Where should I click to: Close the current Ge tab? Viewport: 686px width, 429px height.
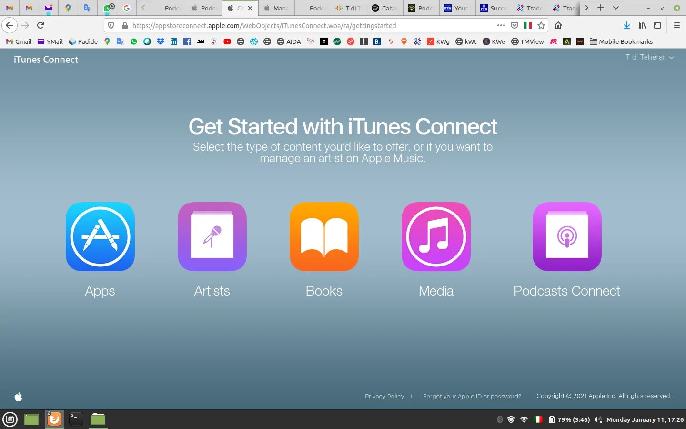(250, 8)
